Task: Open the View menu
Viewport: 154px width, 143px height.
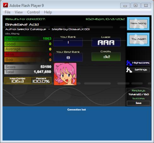Action: point(19,12)
